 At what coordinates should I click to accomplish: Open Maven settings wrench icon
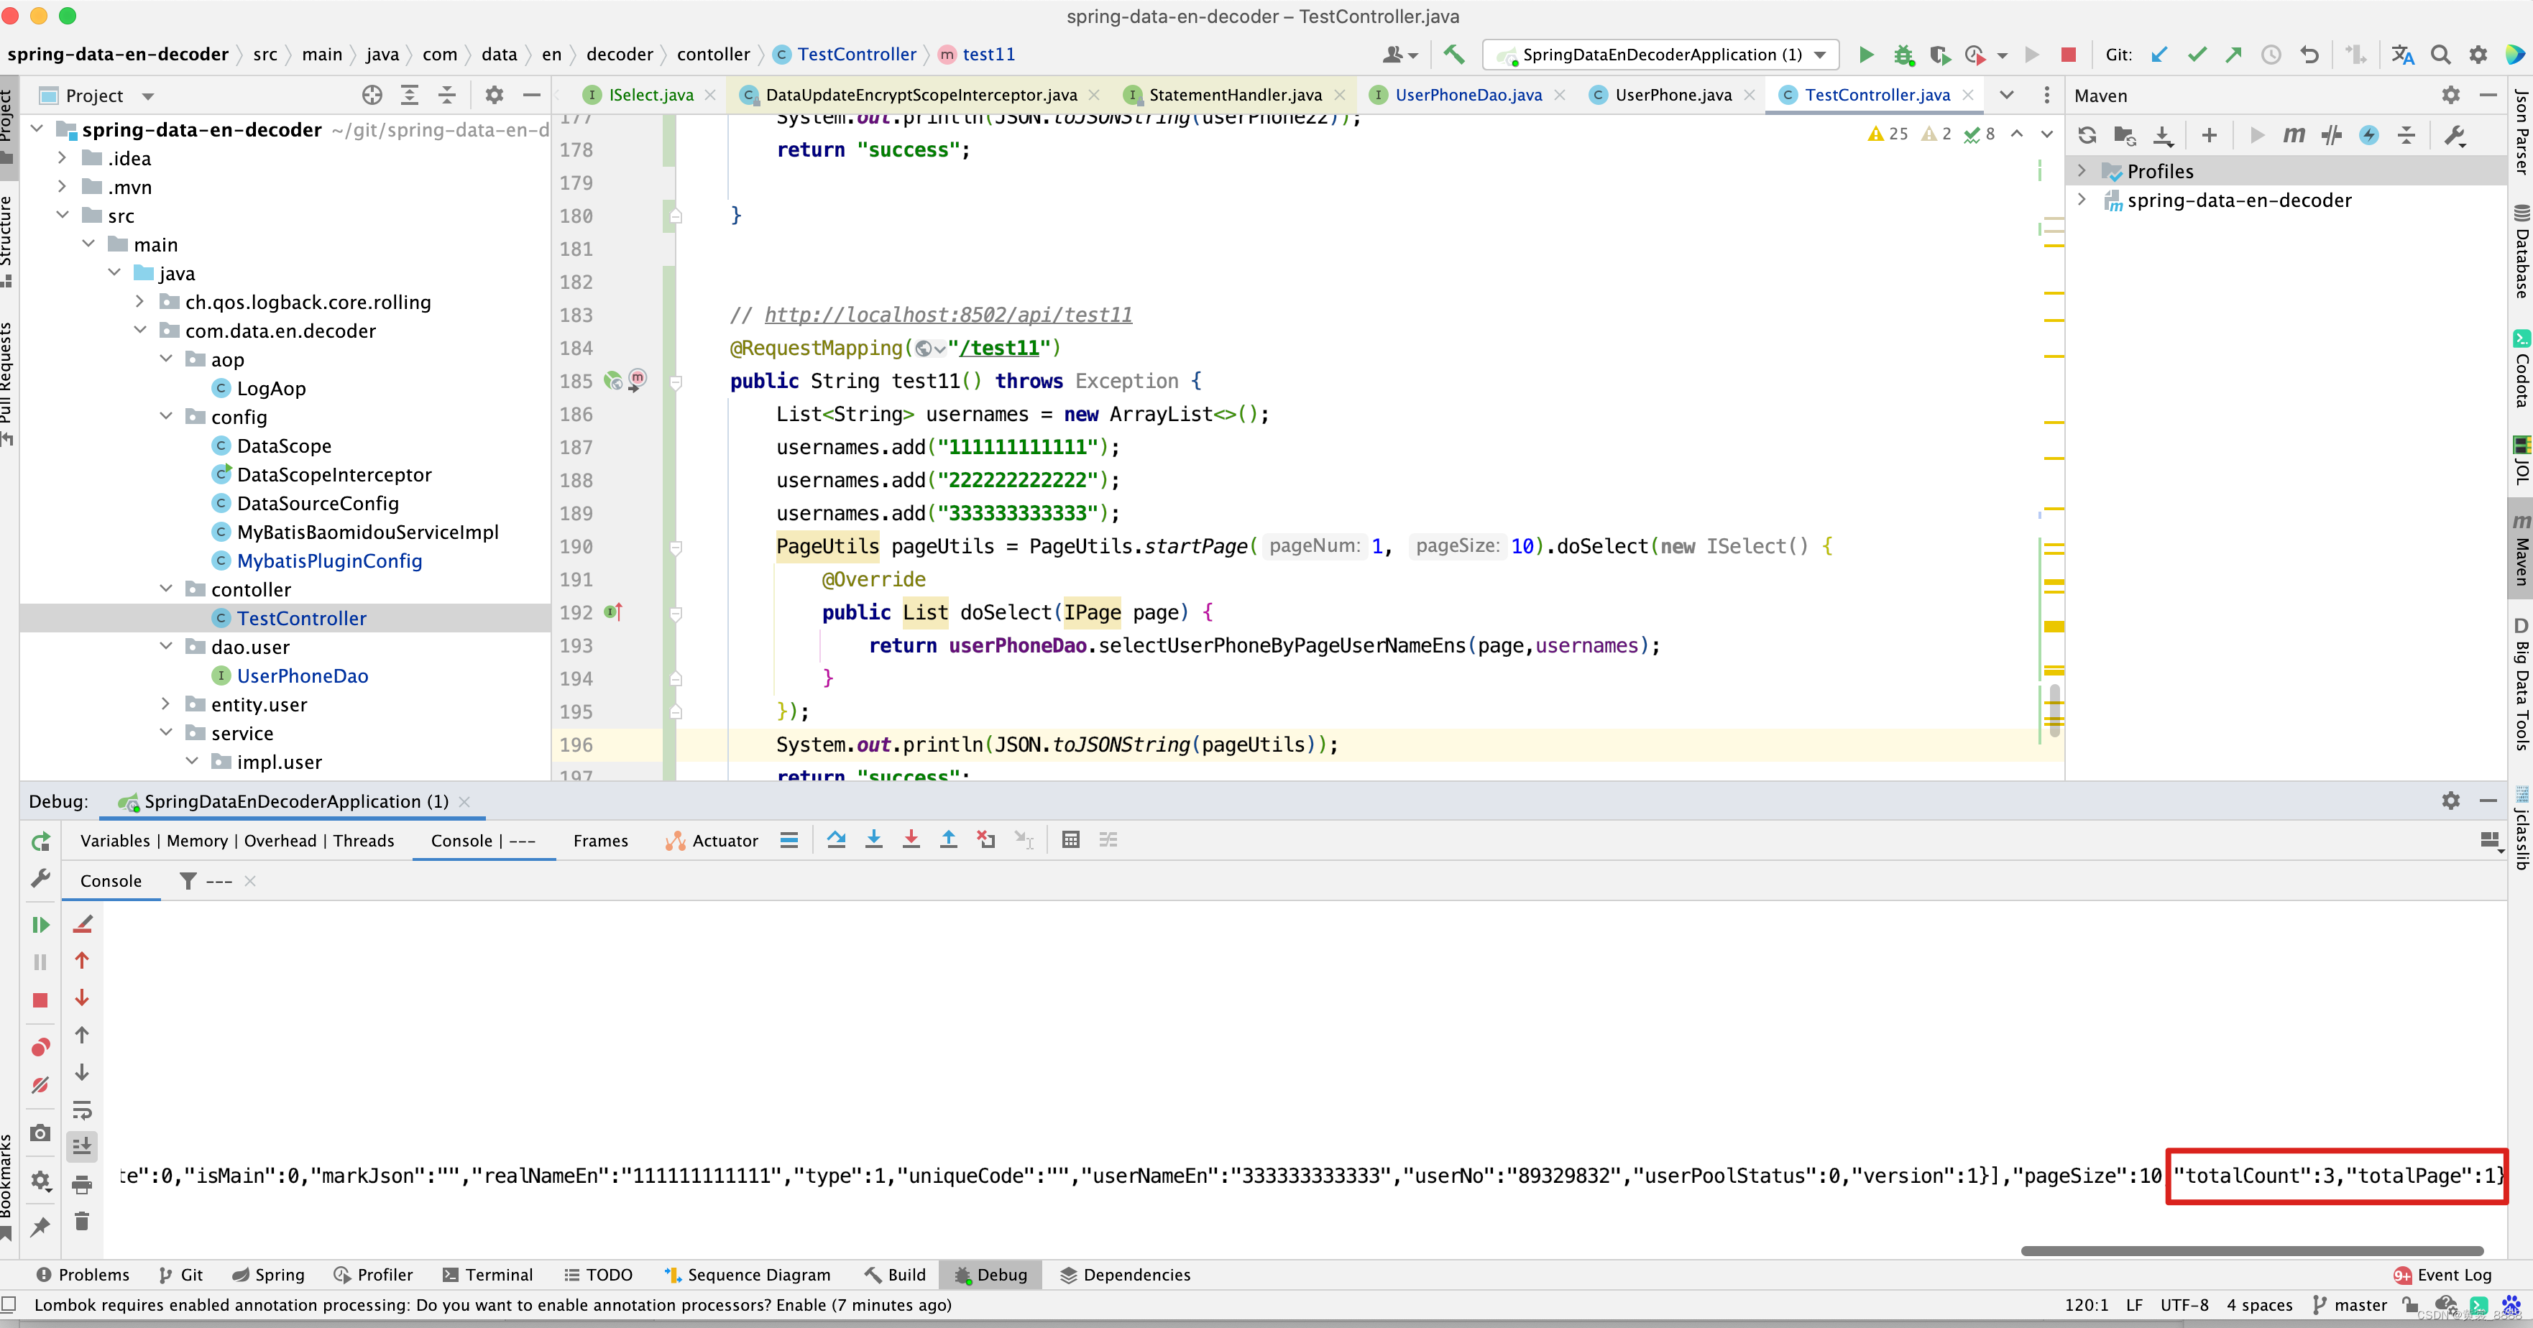[x=2455, y=136]
